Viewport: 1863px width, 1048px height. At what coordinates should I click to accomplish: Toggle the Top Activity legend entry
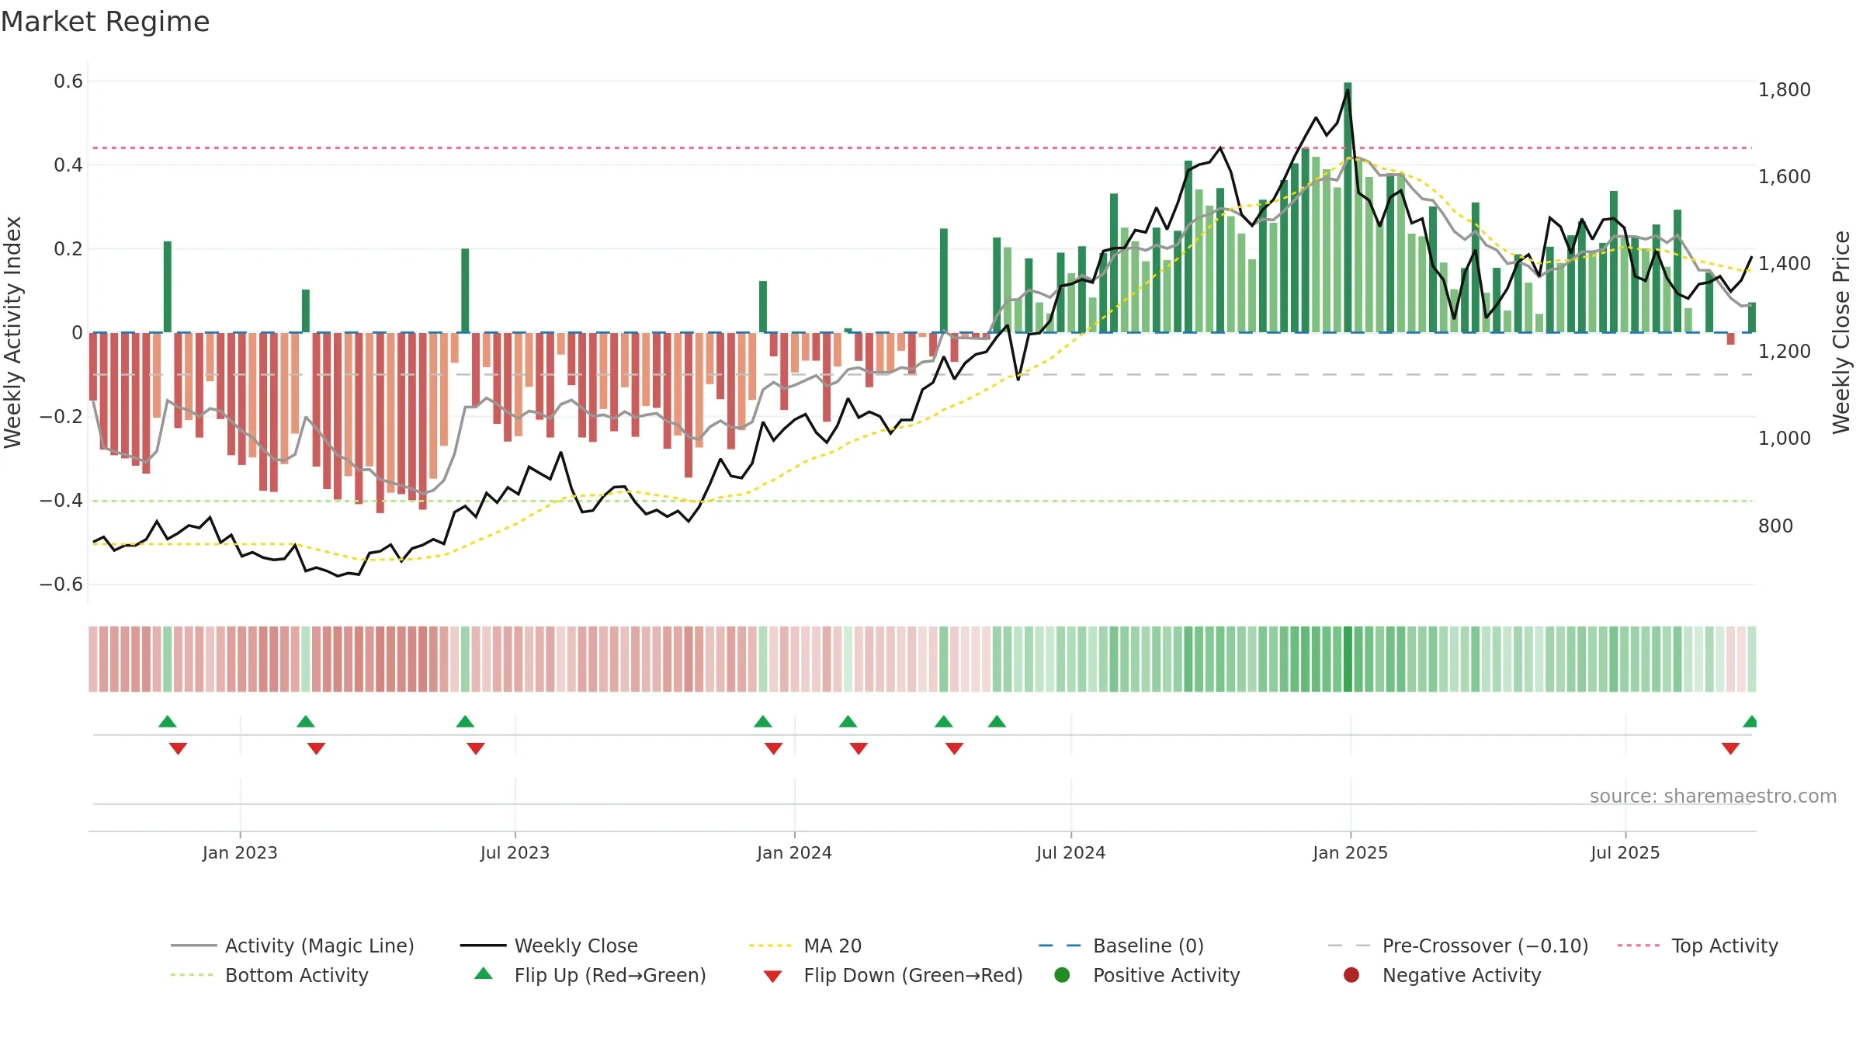(x=1697, y=946)
